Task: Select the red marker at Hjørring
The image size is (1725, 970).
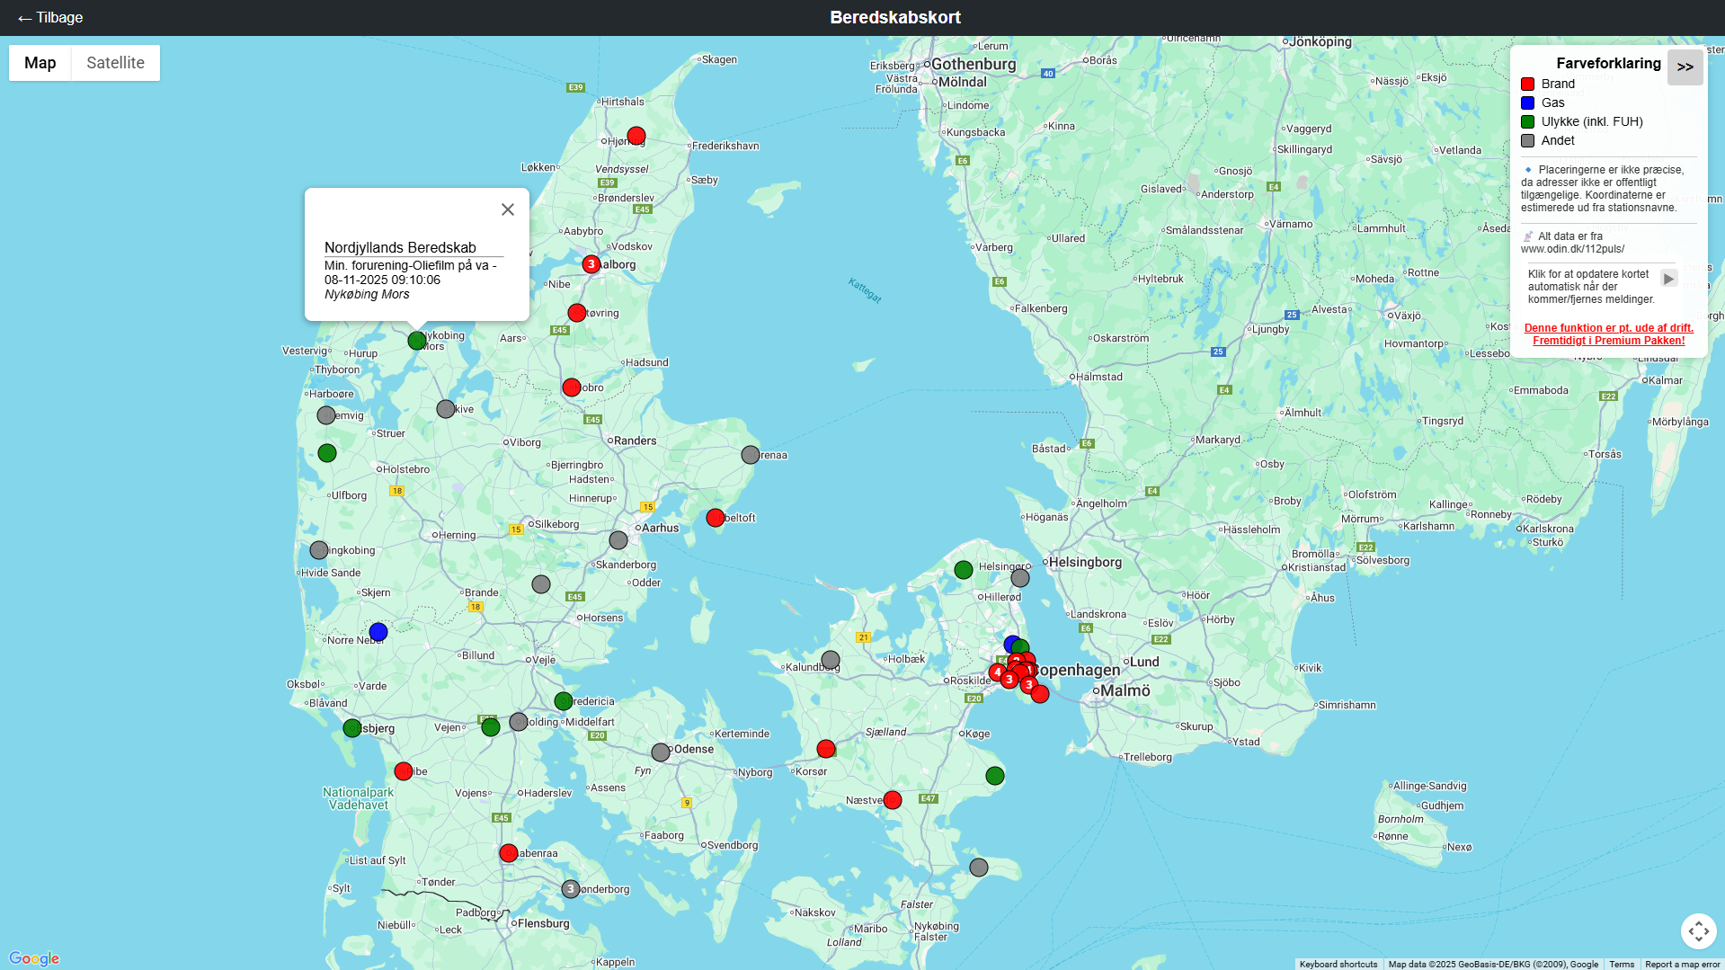Action: 636,136
